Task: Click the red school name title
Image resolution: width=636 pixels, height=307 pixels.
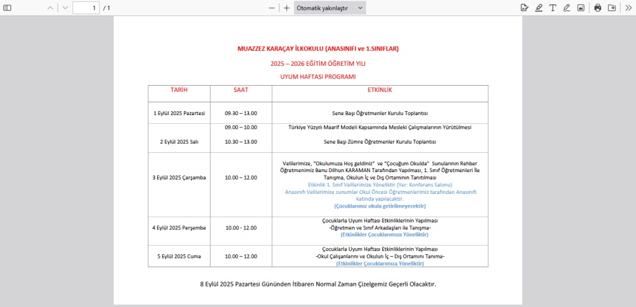Action: tap(317, 48)
